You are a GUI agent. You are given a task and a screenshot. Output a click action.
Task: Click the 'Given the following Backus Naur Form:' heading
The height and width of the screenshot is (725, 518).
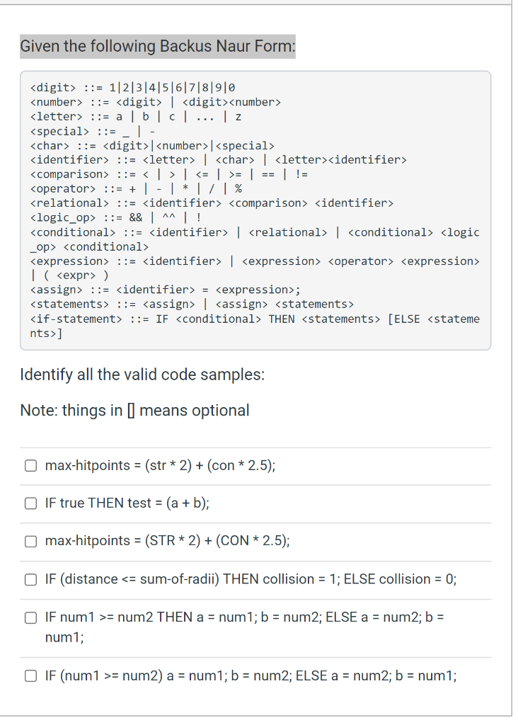tap(158, 47)
